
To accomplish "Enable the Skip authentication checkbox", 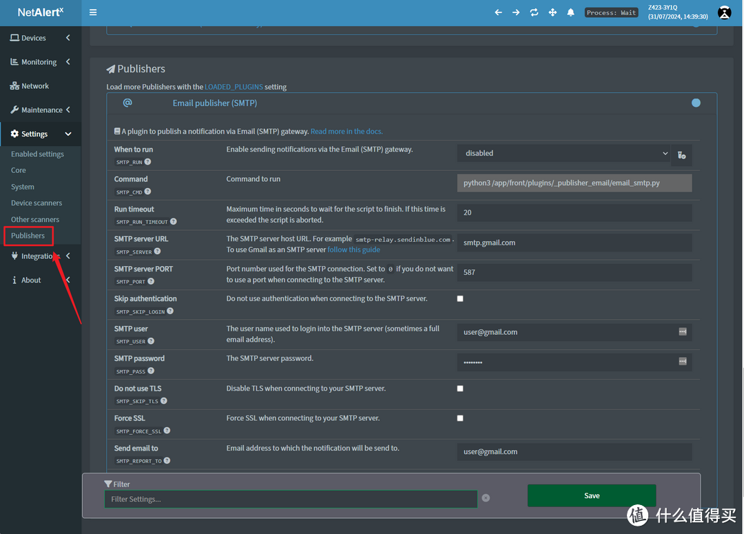I will pos(460,299).
